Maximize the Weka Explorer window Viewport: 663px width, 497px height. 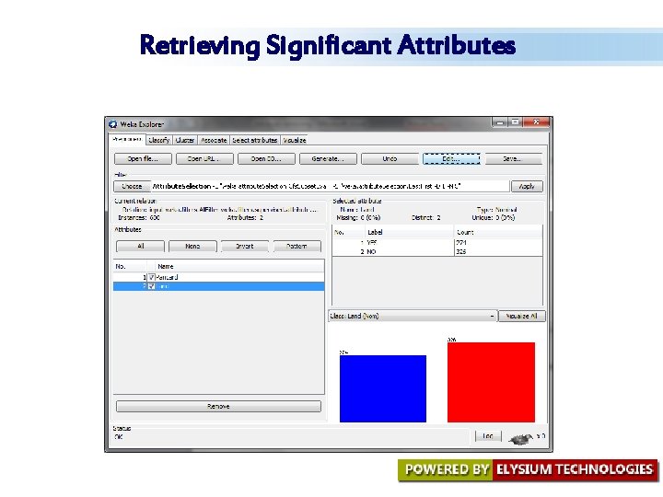tap(515, 122)
